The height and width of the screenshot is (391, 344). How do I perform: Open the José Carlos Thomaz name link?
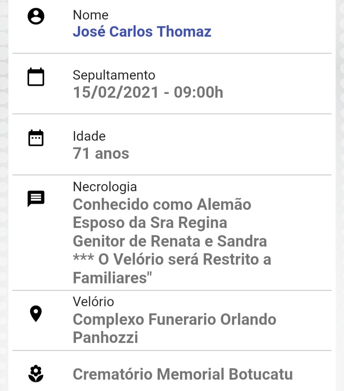pyautogui.click(x=142, y=31)
